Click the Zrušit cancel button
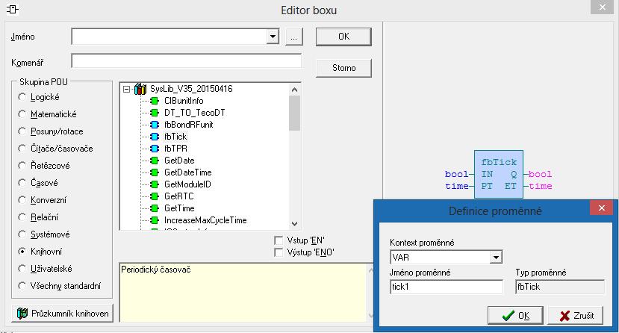 pos(576,315)
